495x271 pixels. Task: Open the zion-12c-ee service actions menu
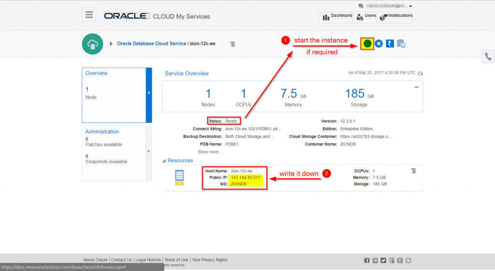click(233, 44)
